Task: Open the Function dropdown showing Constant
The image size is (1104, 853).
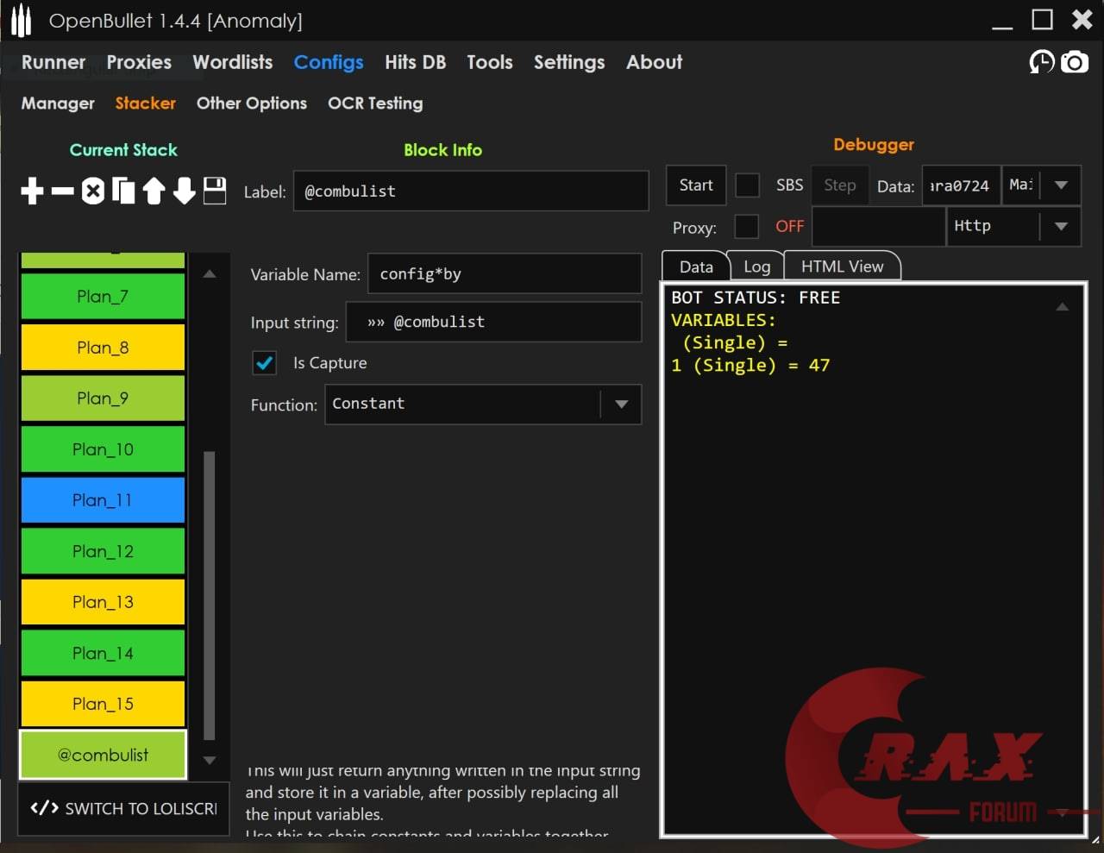Action: pyautogui.click(x=483, y=405)
